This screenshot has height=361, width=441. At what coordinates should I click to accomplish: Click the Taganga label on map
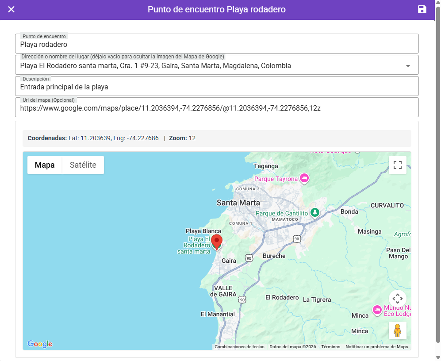pyautogui.click(x=266, y=166)
